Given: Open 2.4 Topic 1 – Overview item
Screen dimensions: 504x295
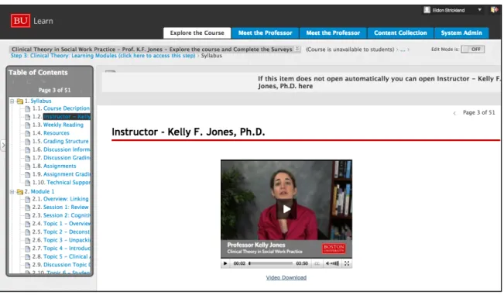Looking at the screenshot, I should click(67, 224).
